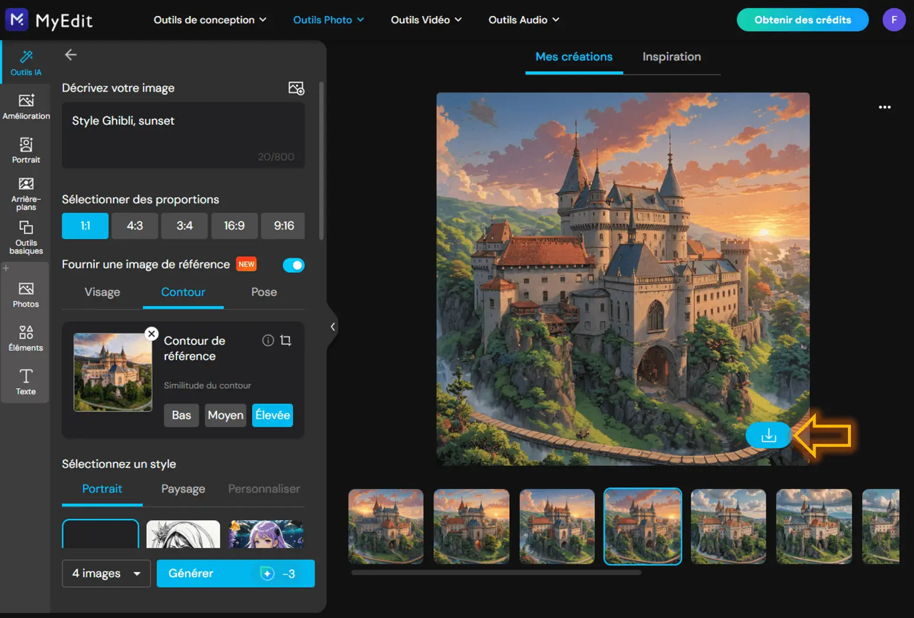Click the left panel vertical scrollbar
The height and width of the screenshot is (618, 914).
coord(321,160)
